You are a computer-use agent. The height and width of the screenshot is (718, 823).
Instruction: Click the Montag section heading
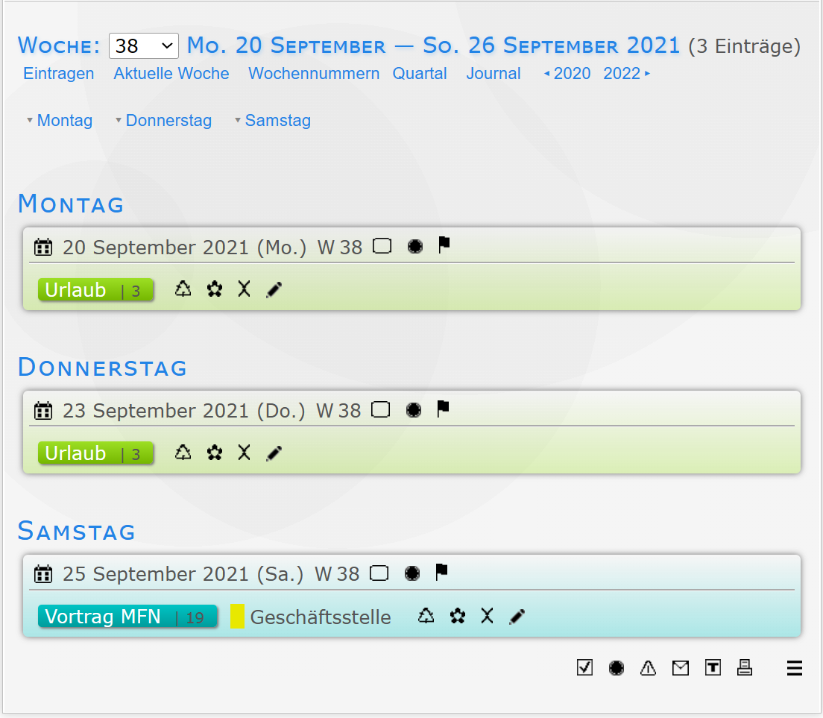(x=71, y=204)
